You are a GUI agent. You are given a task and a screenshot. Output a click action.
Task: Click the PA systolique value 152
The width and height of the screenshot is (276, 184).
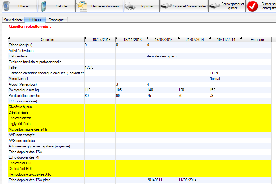(213, 90)
